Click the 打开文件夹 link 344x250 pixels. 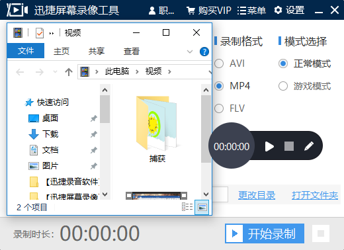[315, 195]
